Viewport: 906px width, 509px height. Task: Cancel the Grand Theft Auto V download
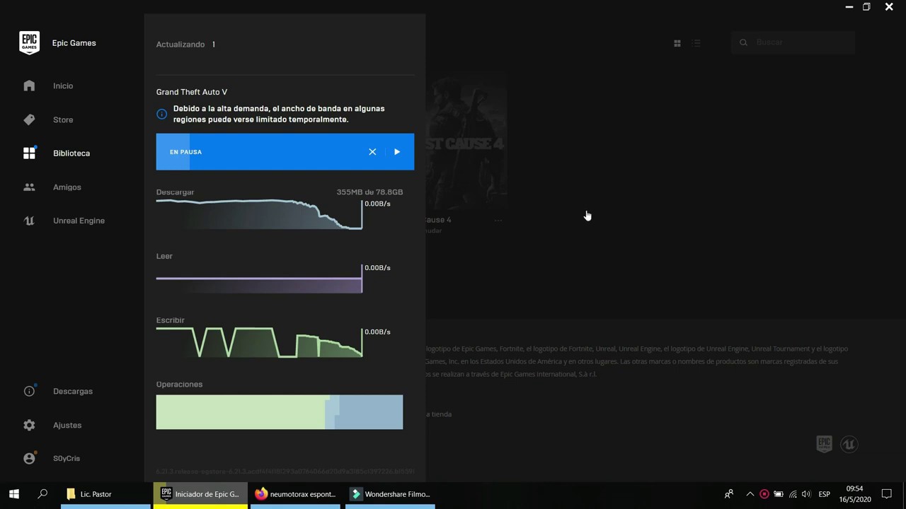pos(372,152)
